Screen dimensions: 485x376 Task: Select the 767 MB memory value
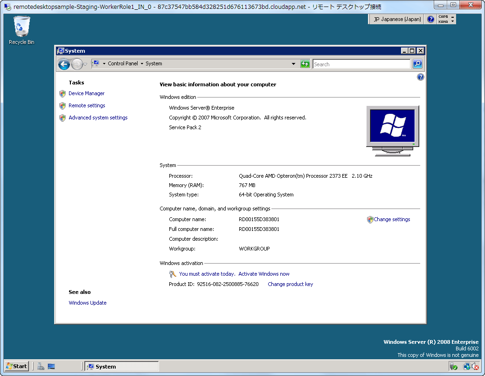click(x=247, y=185)
